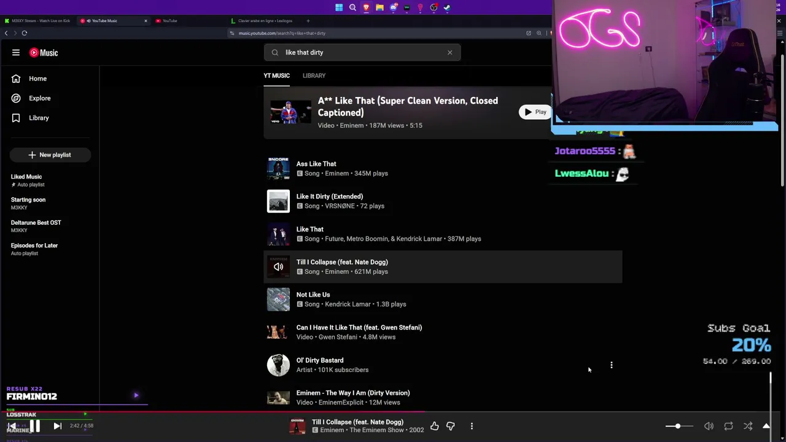The image size is (786, 442).
Task: Toggle repeat mode
Action: click(728, 426)
